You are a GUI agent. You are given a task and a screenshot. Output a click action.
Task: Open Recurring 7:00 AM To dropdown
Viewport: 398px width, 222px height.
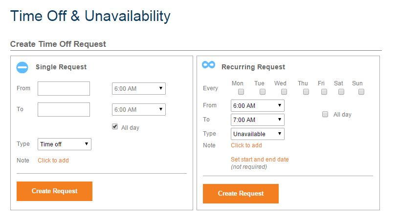click(x=257, y=120)
